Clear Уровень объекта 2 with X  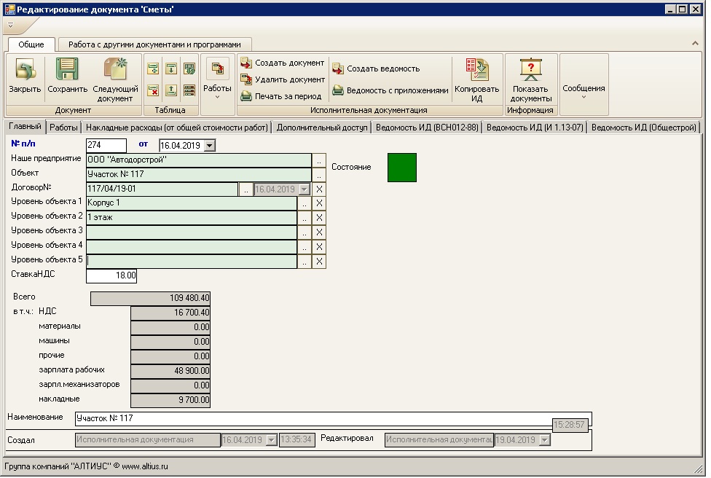click(319, 218)
